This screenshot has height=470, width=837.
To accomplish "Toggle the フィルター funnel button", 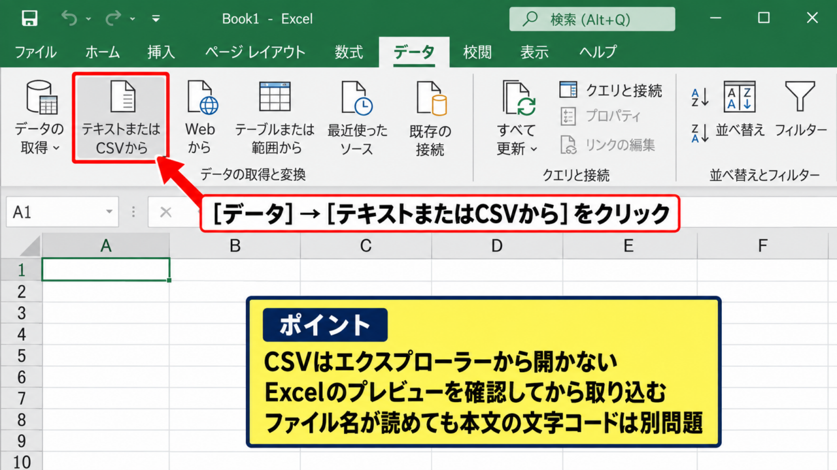I will pos(800,110).
